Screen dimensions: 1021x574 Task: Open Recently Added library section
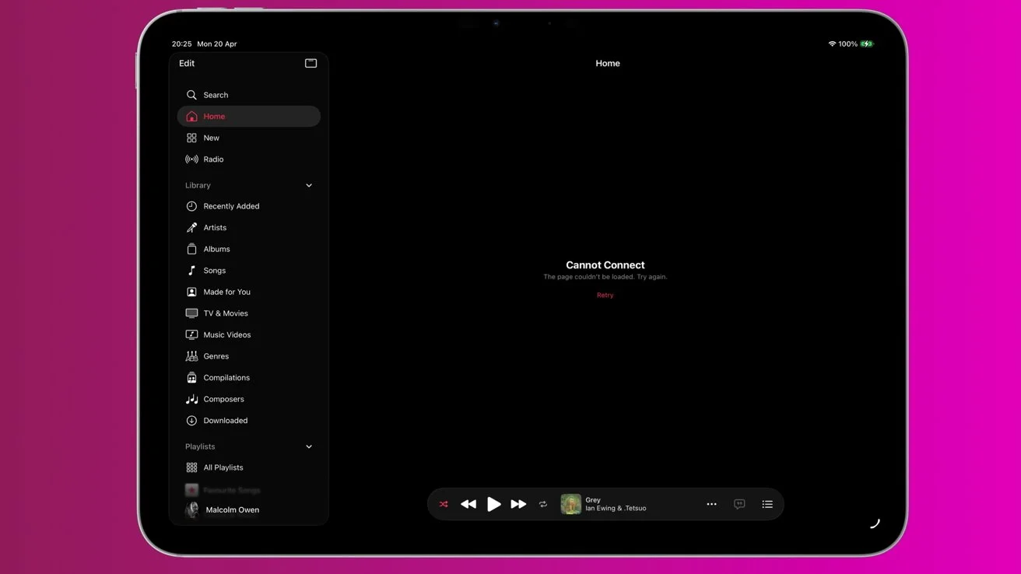[x=230, y=205]
